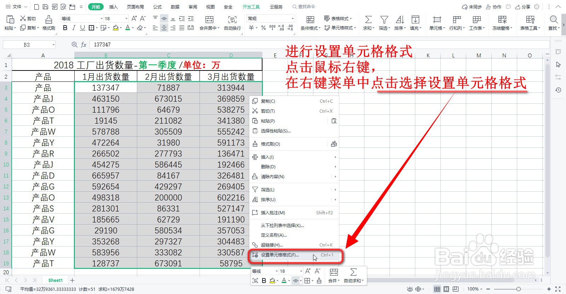566x294 pixels.
Task: Open the number format dropdown (常规)
Action: 271,18
